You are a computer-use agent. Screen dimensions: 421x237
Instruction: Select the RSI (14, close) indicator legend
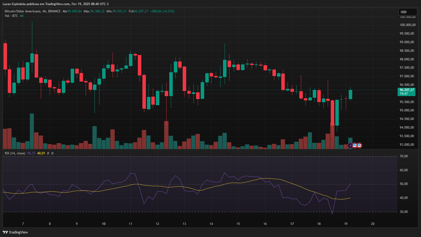15,153
